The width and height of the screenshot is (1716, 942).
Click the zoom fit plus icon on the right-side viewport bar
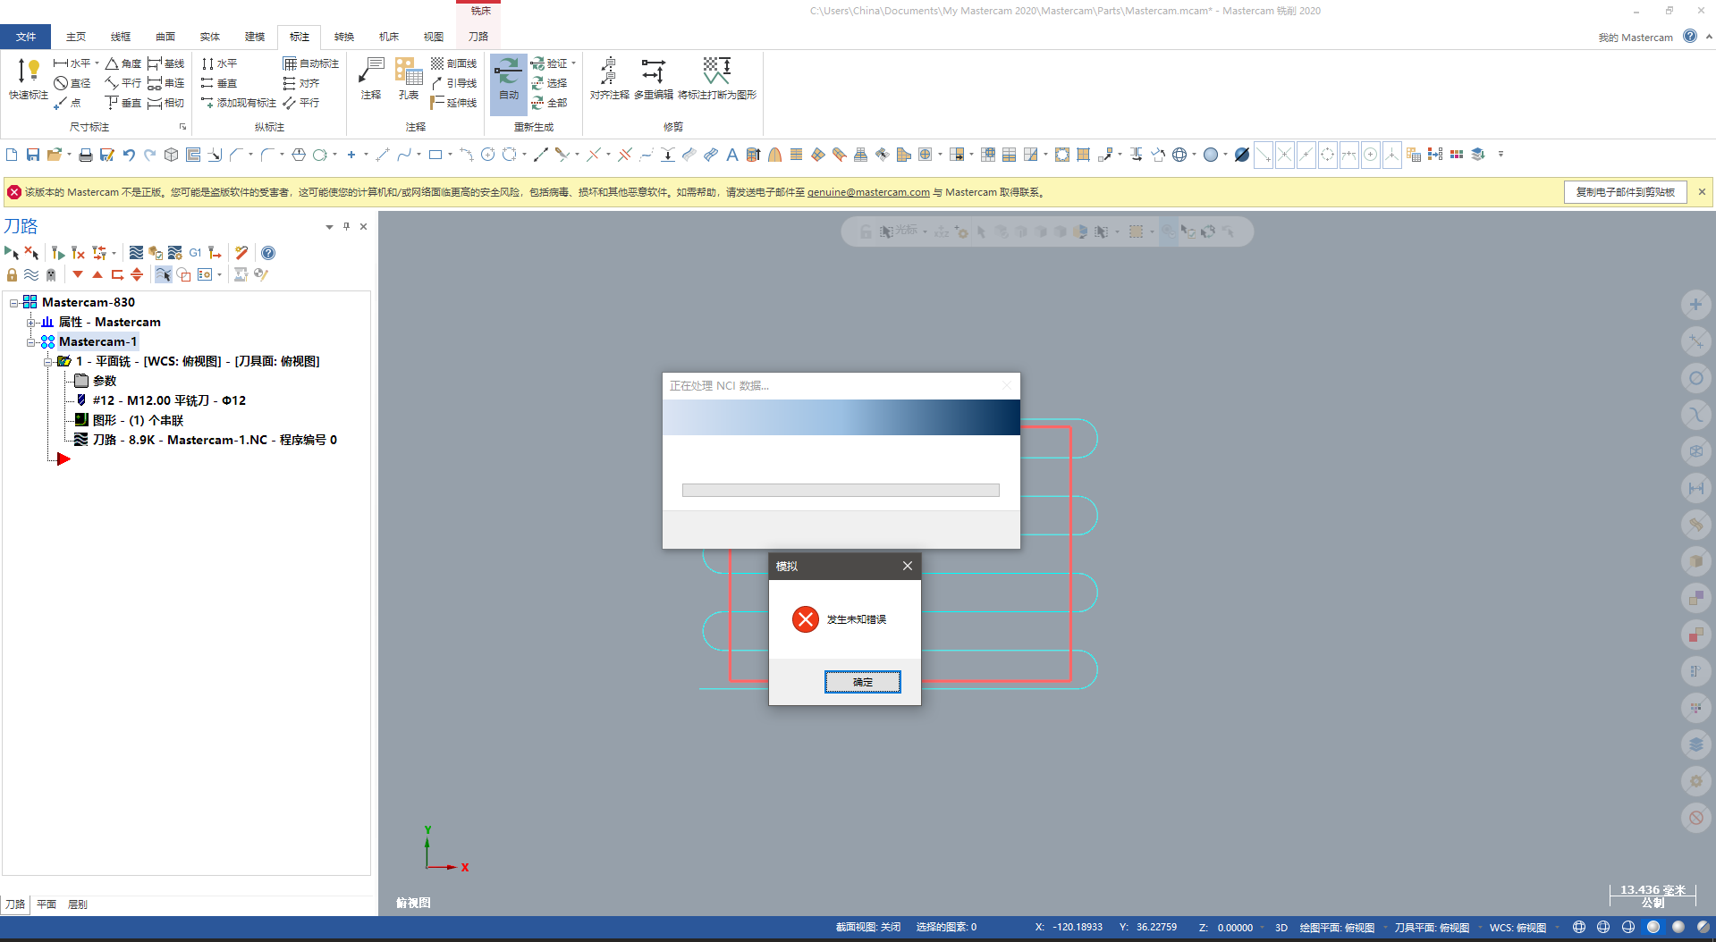pos(1695,305)
